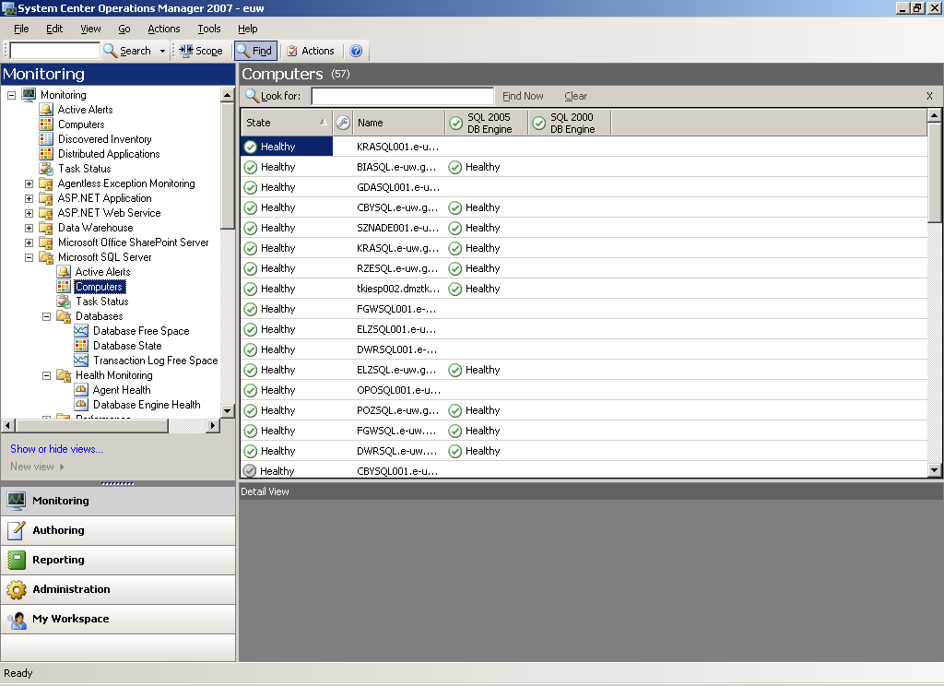944x686 pixels.
Task: Click the Search magnifier icon in toolbar
Action: click(x=111, y=51)
